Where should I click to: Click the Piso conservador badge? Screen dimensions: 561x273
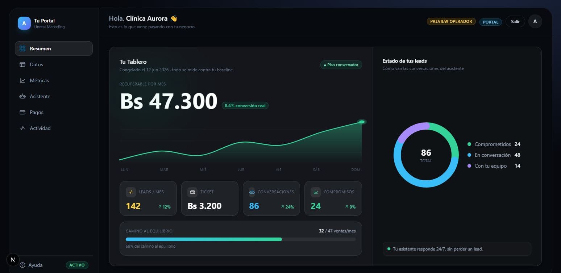pos(341,65)
